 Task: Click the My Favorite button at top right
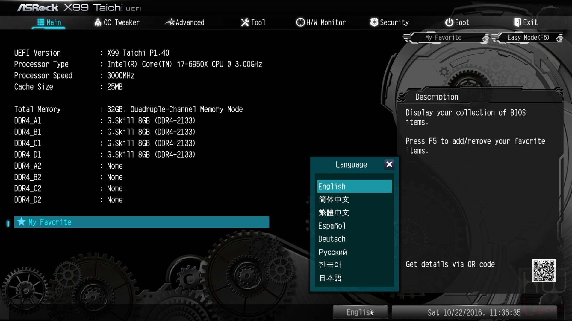point(446,38)
